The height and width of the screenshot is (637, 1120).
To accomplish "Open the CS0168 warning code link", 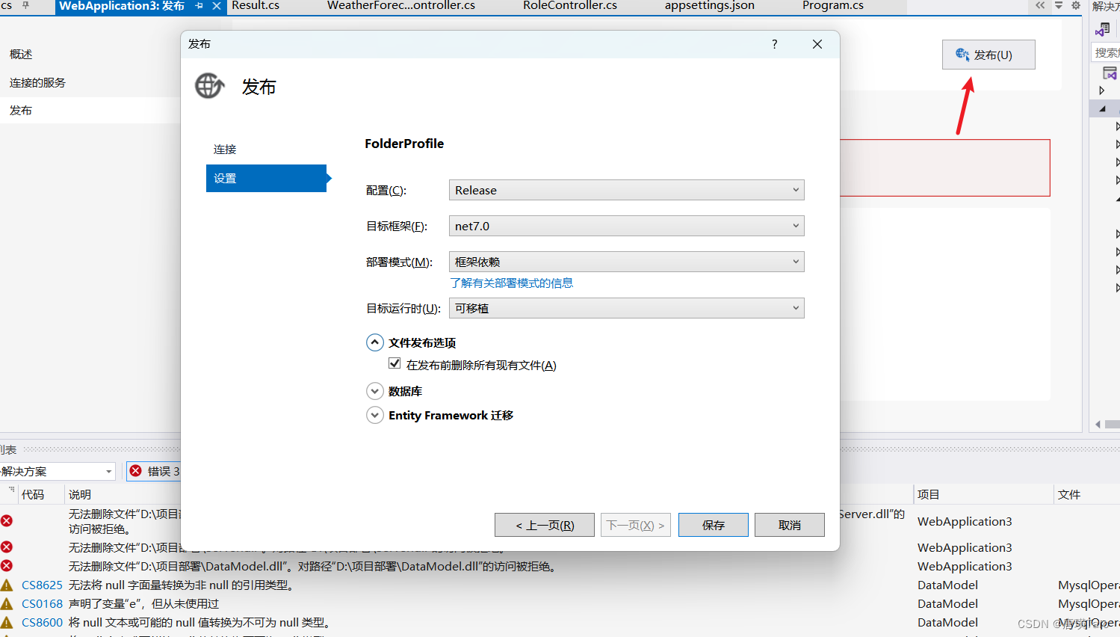I will pyautogui.click(x=42, y=603).
